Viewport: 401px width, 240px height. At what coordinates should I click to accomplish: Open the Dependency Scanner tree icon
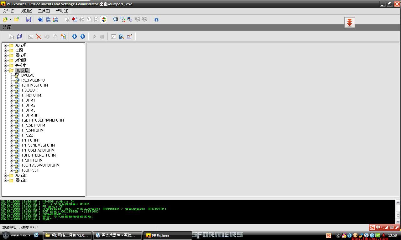(x=123, y=19)
